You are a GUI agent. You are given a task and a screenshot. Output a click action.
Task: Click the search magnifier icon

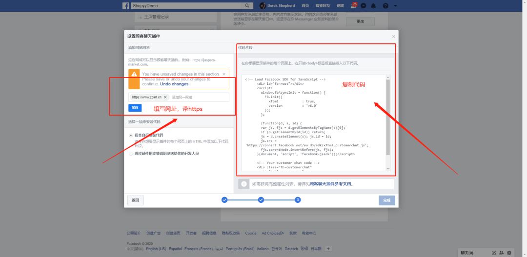(248, 5)
